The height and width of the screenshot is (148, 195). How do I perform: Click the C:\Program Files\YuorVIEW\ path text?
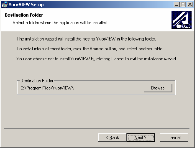47,88
